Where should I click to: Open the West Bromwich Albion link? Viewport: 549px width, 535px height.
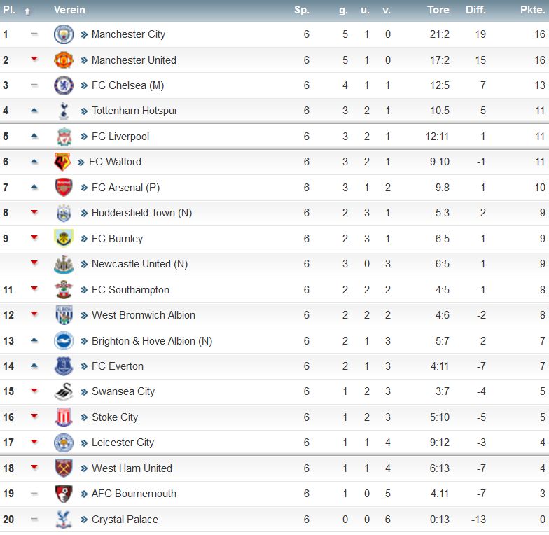143,315
